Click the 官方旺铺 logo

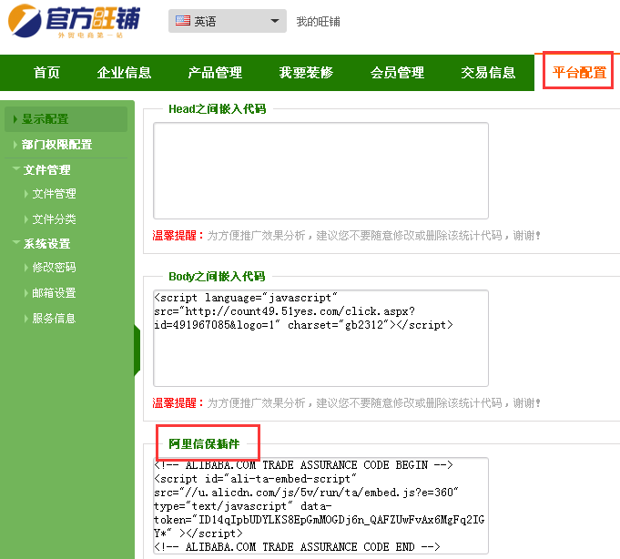(x=74, y=21)
